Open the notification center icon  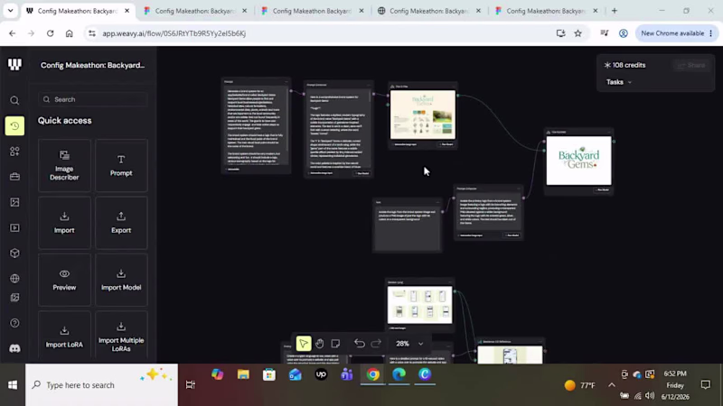(x=706, y=385)
